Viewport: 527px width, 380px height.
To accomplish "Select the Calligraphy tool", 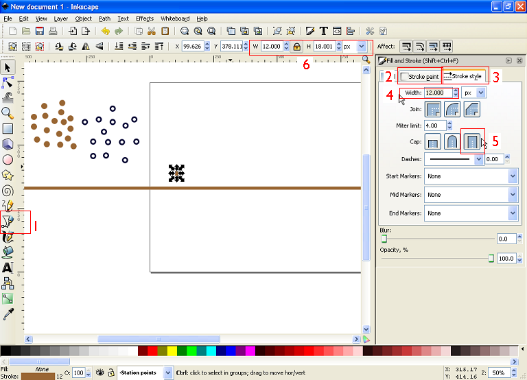I will (x=8, y=237).
